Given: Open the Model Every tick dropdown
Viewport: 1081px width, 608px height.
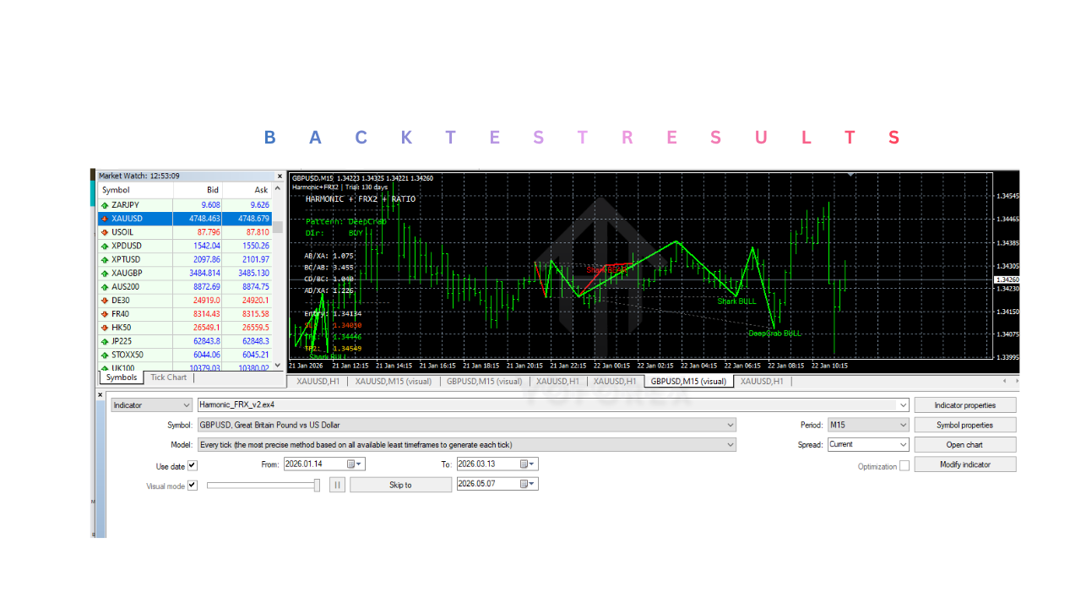Looking at the screenshot, I should (x=465, y=444).
